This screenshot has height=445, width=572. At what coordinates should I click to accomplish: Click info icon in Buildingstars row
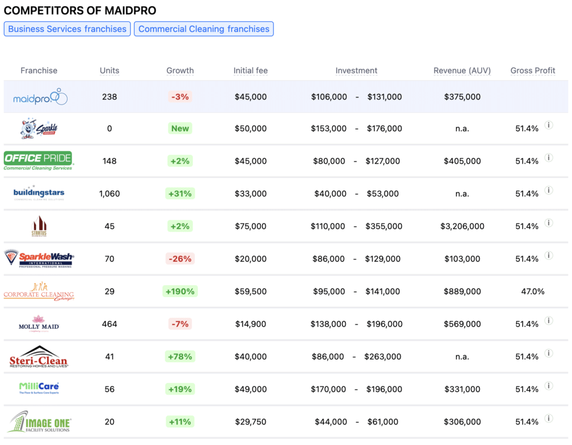point(549,190)
